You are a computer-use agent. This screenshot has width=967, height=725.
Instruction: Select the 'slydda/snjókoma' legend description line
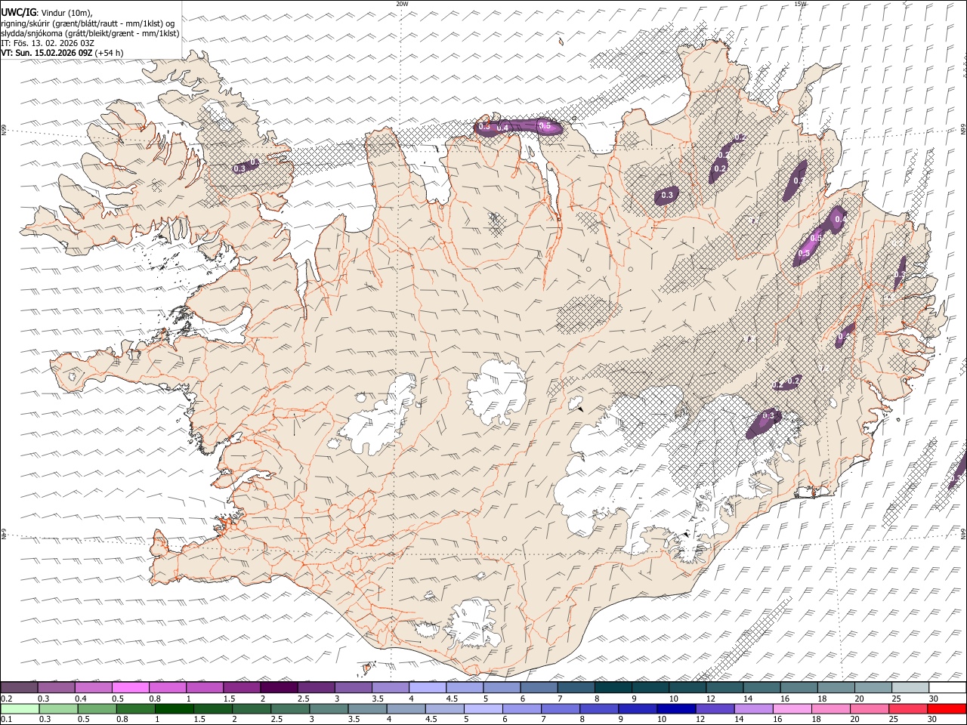pos(91,33)
